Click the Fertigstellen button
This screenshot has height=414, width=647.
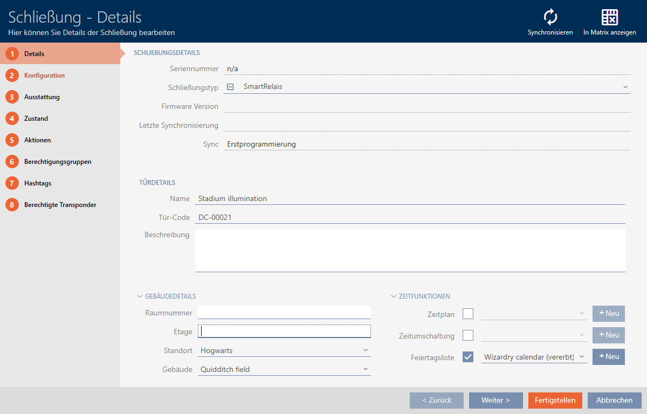pyautogui.click(x=555, y=401)
